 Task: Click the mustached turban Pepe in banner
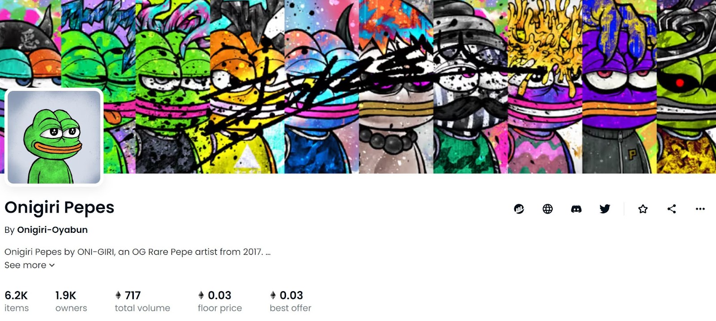[x=470, y=87]
